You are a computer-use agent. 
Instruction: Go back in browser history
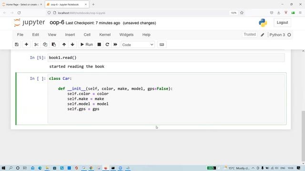(5, 13)
